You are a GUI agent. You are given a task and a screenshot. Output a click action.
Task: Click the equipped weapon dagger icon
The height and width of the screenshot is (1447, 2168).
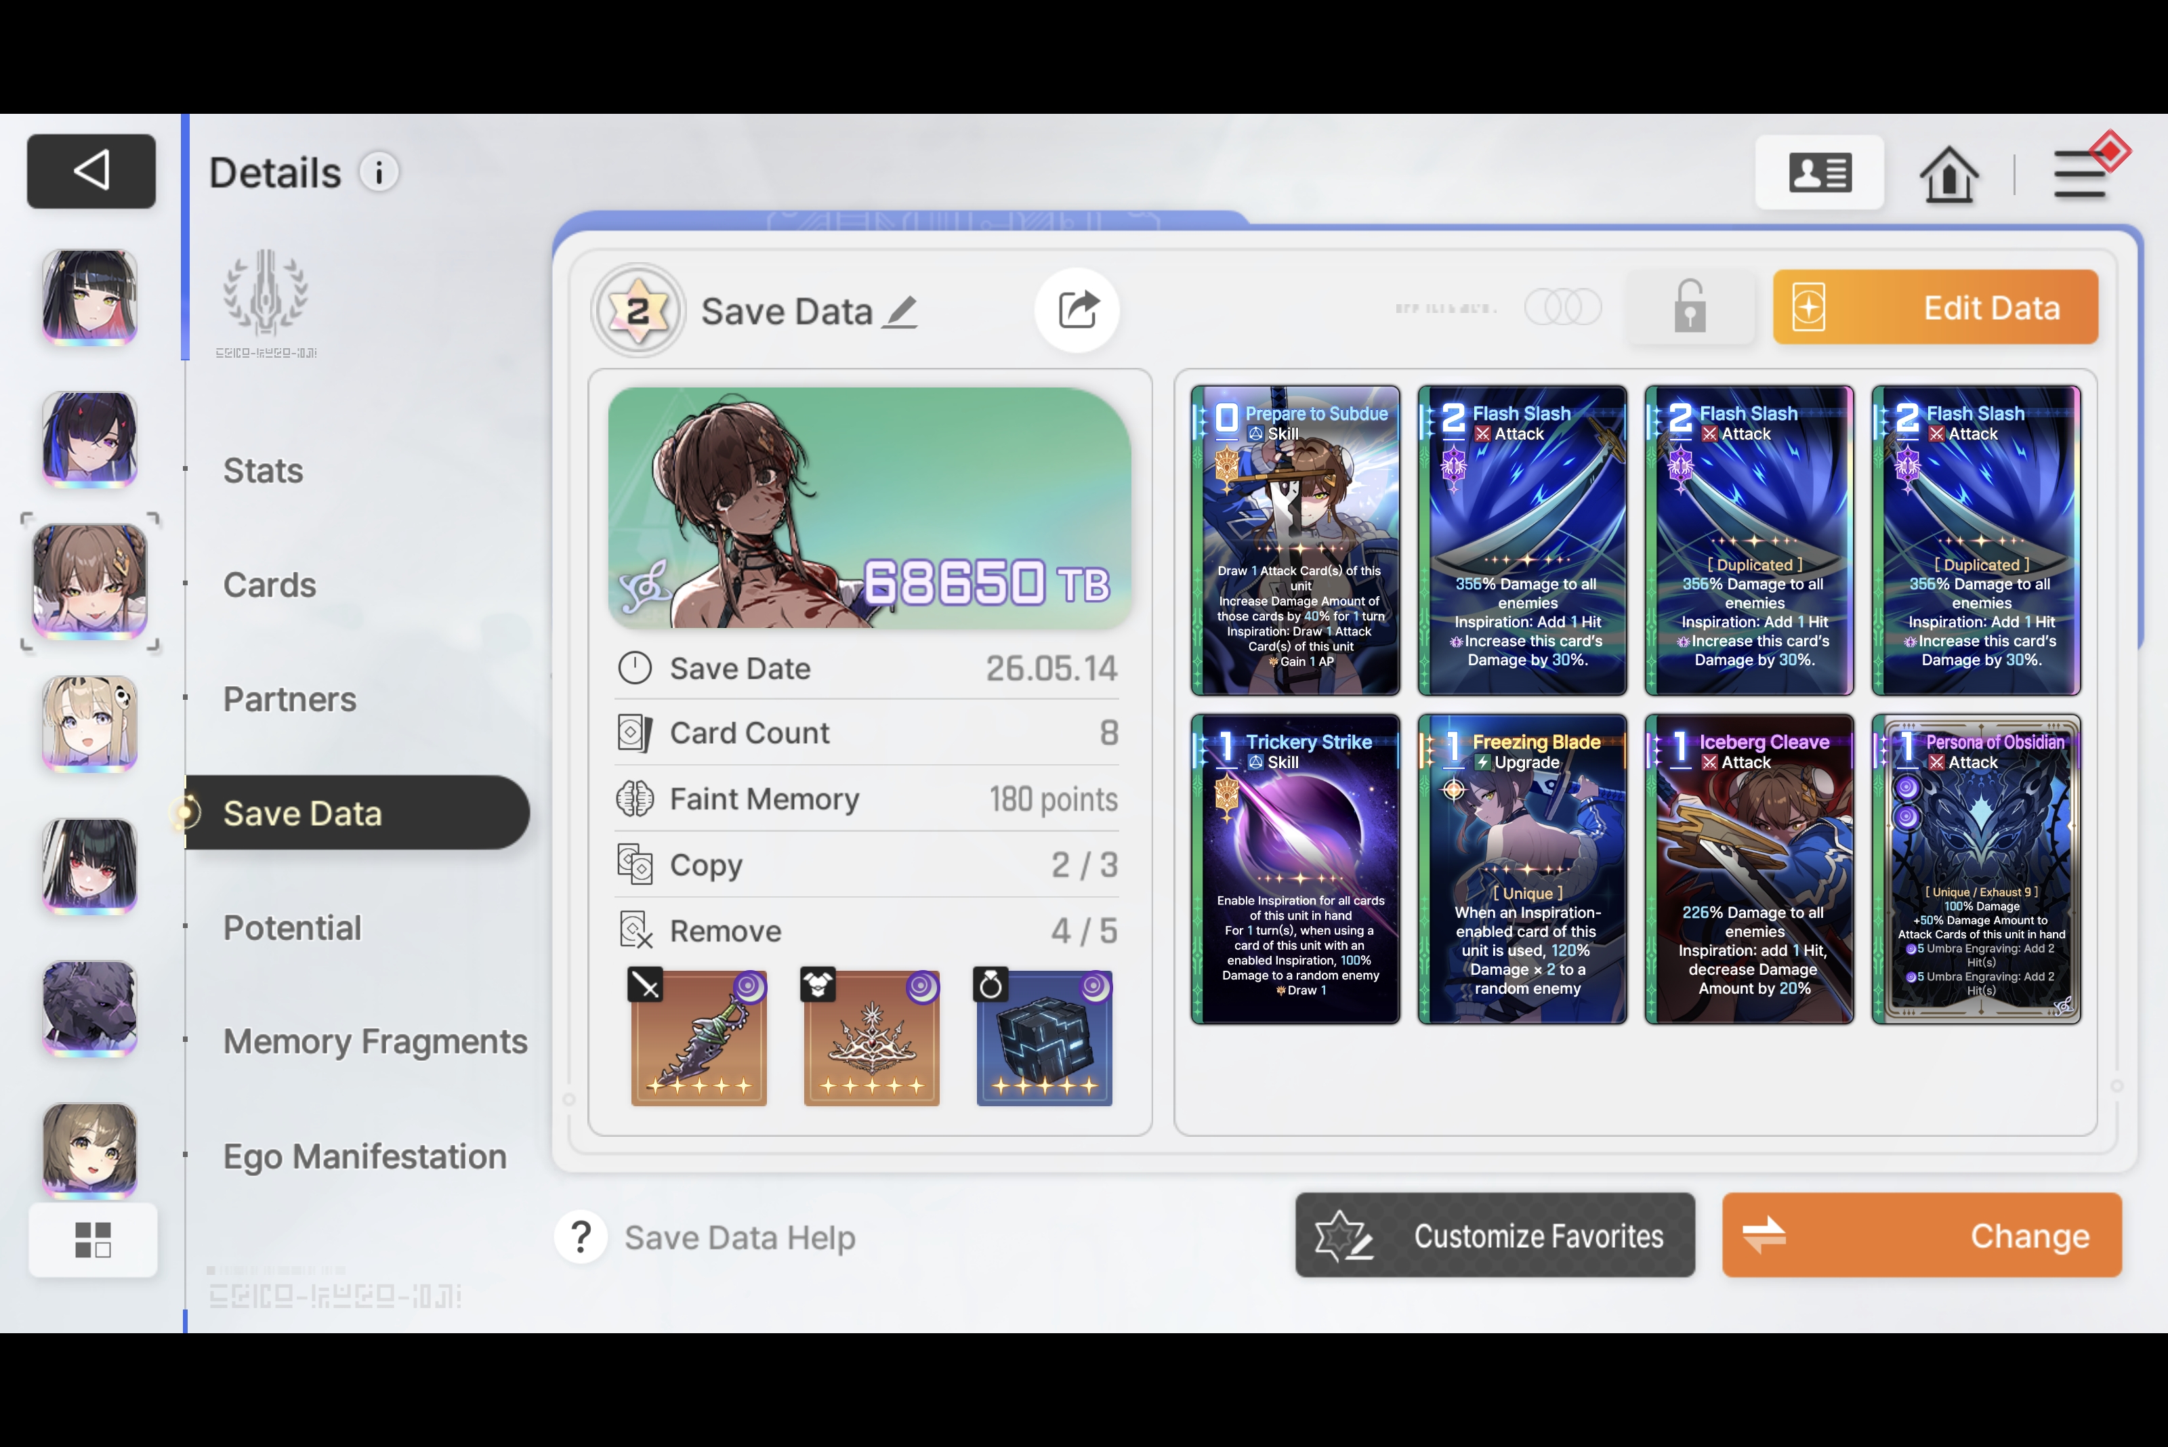tap(699, 1037)
